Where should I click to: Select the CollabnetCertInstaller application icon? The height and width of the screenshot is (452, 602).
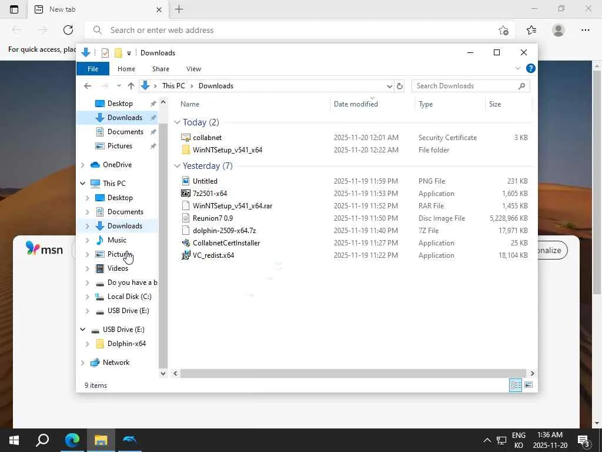(x=185, y=243)
